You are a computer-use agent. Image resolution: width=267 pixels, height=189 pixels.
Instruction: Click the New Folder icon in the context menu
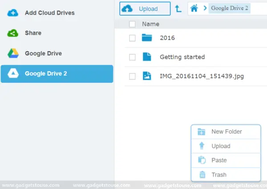click(x=202, y=132)
